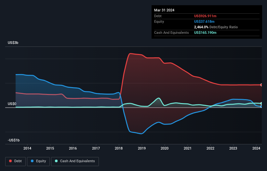
Task: Click the 2024 x-axis label
Action: pyautogui.click(x=256, y=148)
